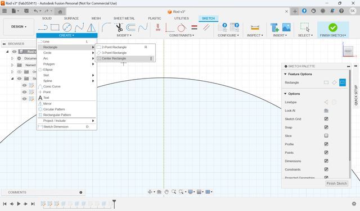Viewport: 360px width, 211px height.
Task: Open the SELECT dropdown menu
Action: [x=305, y=35]
